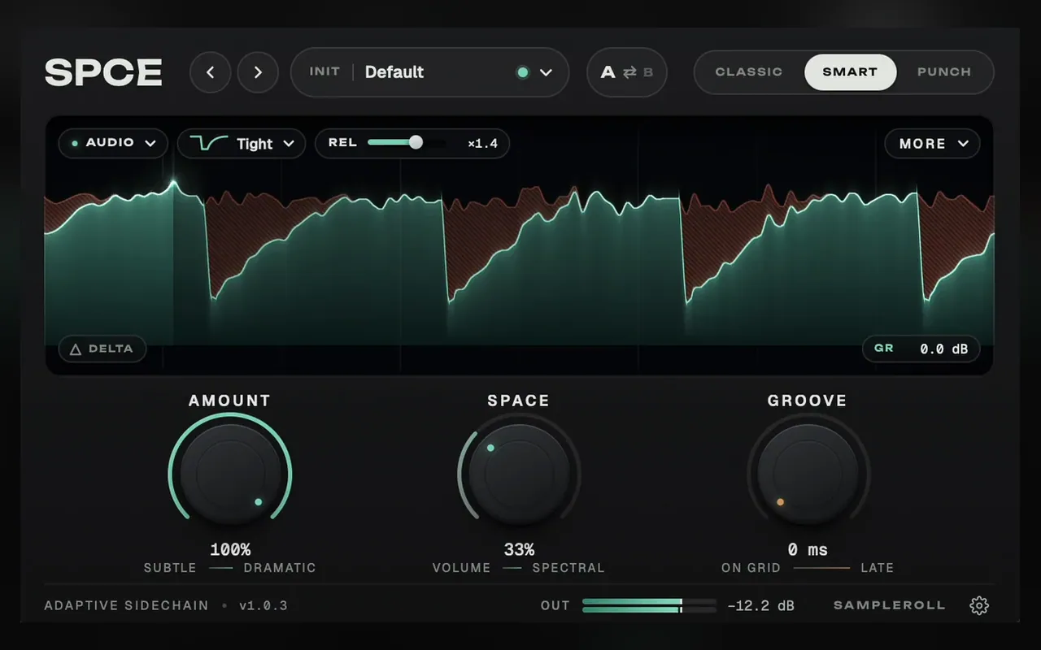Click the green preset status dot

tap(523, 72)
